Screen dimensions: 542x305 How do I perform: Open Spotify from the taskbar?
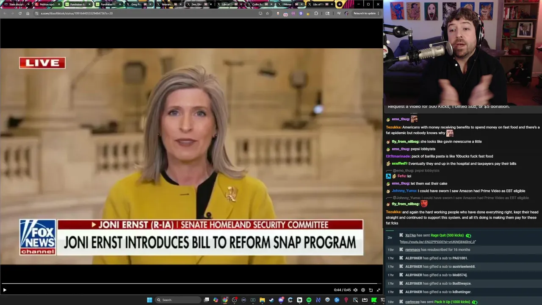(309, 300)
